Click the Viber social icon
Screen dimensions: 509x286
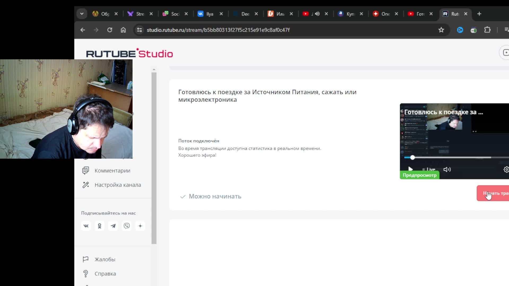127,226
